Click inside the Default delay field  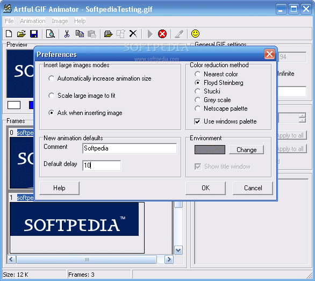[102, 165]
